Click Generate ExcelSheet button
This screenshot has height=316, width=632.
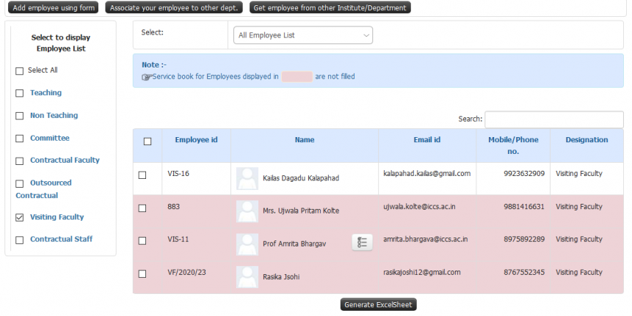click(378, 305)
